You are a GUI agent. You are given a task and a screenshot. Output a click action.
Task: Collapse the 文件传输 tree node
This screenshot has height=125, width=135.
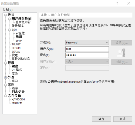(6, 96)
